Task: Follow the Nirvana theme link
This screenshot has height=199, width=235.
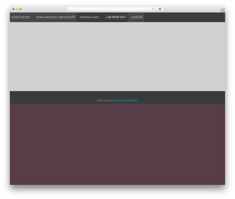Action: click(116, 100)
